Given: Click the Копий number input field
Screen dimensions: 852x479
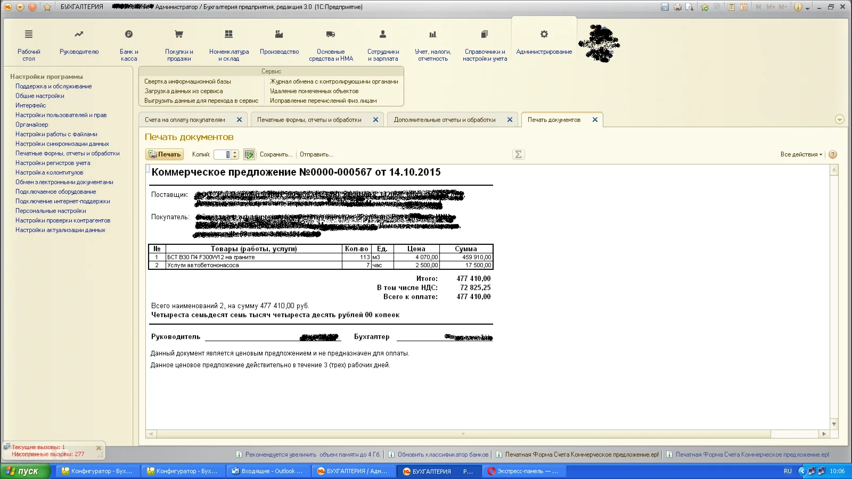Looking at the screenshot, I should click(x=223, y=154).
